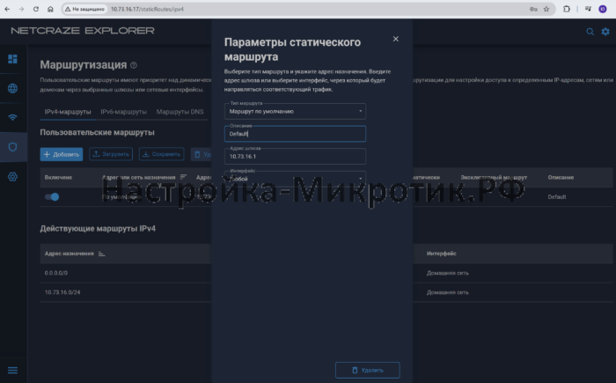Click the search magnifier icon in header

[x=590, y=32]
